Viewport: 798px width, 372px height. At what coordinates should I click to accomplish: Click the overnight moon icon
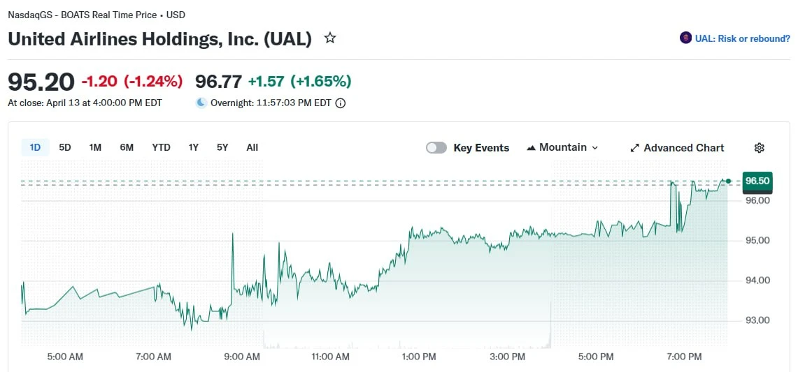[201, 103]
